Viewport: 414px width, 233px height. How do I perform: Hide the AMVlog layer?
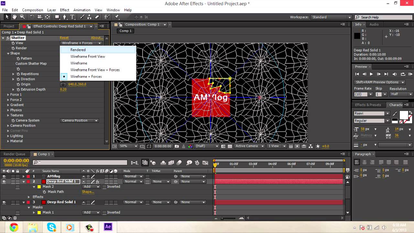tap(4, 176)
